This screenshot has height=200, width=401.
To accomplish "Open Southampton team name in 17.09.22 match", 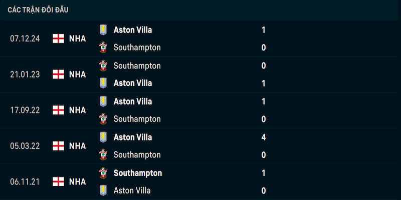I will click(137, 119).
